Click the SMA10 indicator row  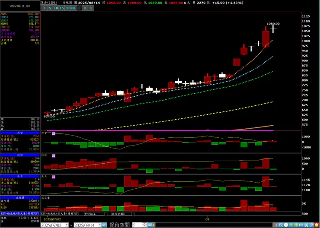pos(20,17)
